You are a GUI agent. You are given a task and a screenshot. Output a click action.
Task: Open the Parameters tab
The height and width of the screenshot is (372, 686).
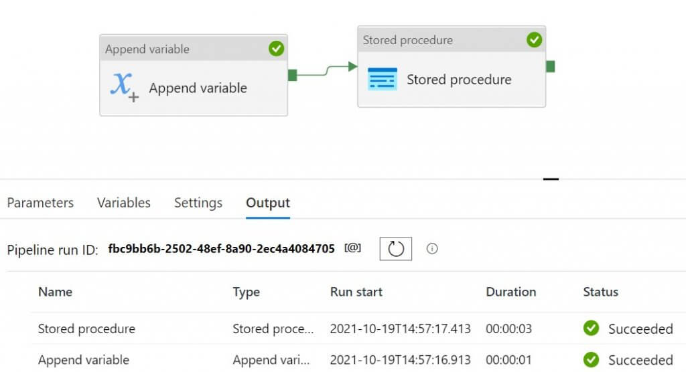point(40,203)
